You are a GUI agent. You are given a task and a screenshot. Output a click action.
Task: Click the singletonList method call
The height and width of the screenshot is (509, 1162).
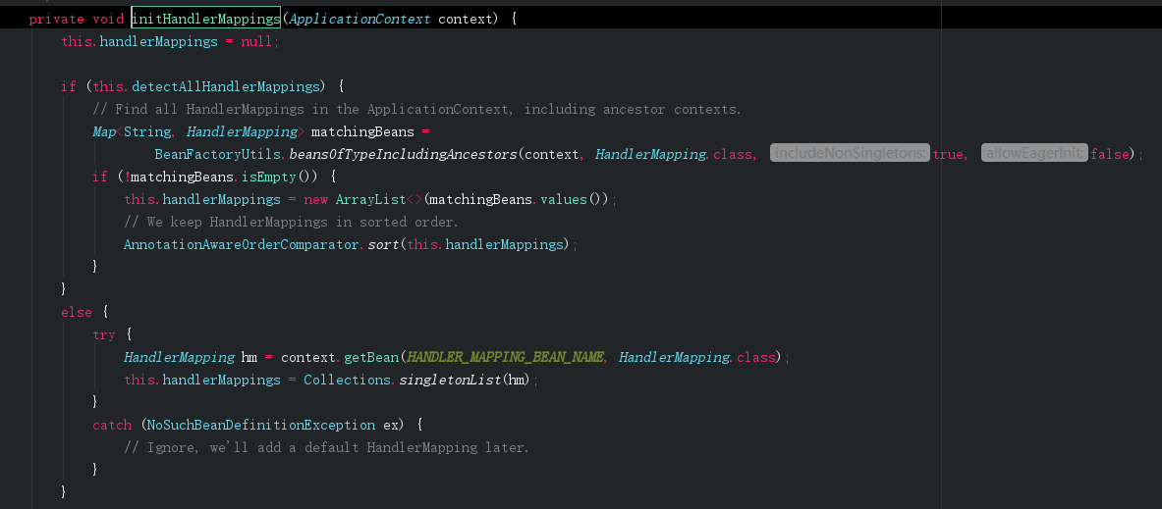pos(449,380)
